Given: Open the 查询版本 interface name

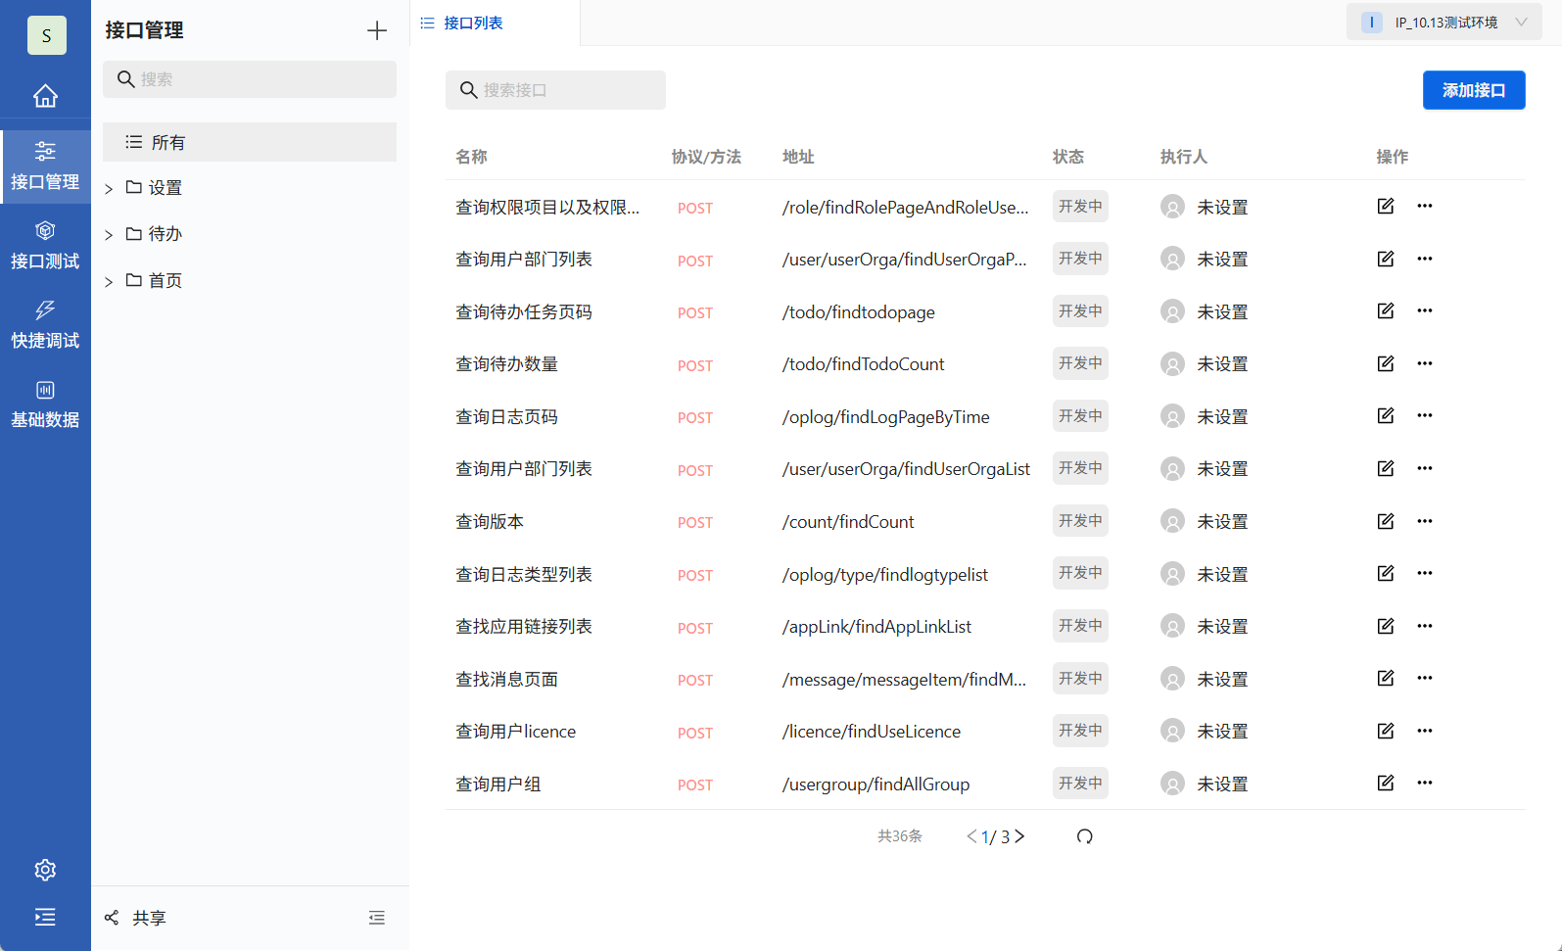Looking at the screenshot, I should pos(490,521).
